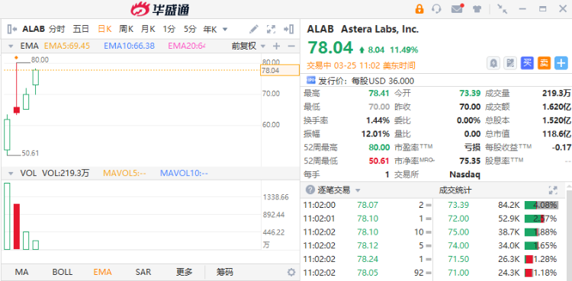
Task: Click the orange Sell (卖) button
Action: (544, 63)
